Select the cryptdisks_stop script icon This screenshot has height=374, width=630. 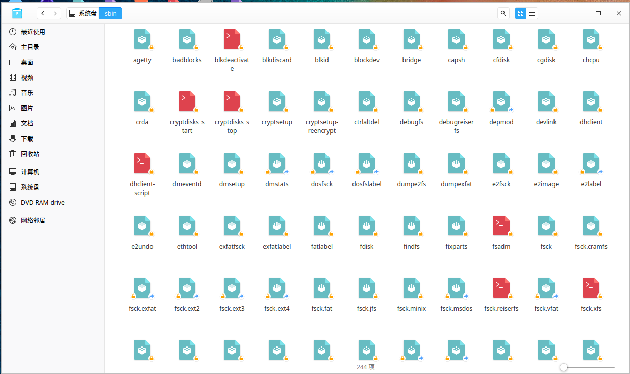(232, 101)
